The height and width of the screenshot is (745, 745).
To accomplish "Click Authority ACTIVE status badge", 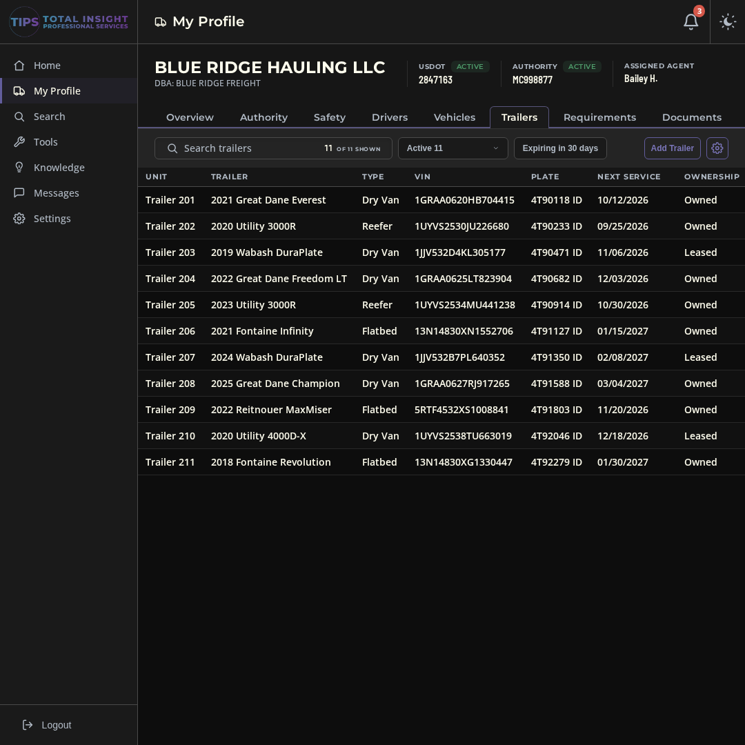I will pos(582,66).
